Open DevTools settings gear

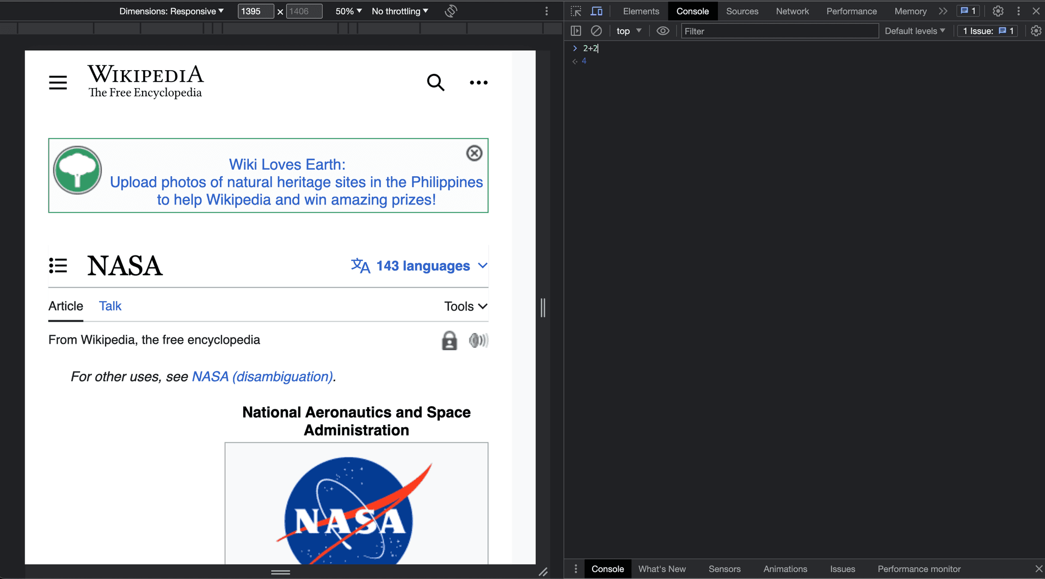pyautogui.click(x=998, y=11)
